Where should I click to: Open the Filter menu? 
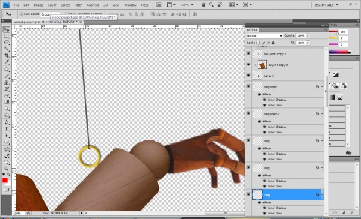(78, 5)
